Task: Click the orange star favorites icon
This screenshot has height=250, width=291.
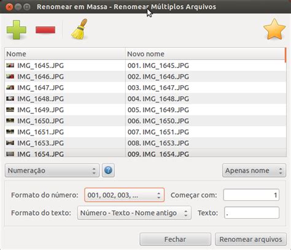Action: (274, 29)
